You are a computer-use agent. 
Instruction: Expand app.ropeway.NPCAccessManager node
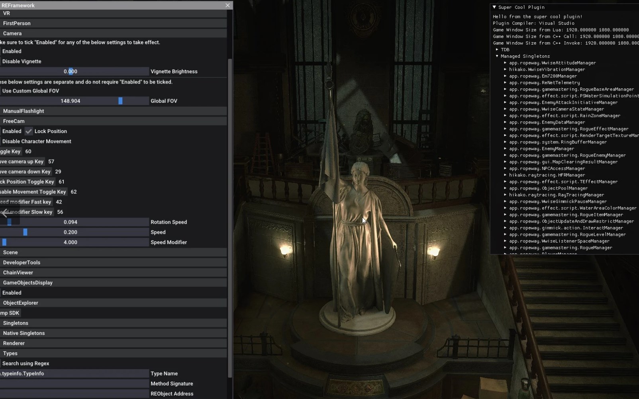(505, 168)
